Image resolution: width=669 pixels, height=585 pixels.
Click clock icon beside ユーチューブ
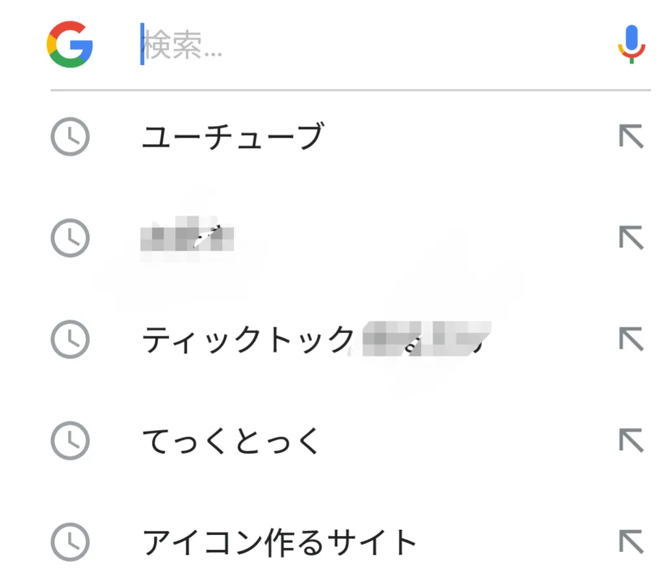[x=69, y=138]
